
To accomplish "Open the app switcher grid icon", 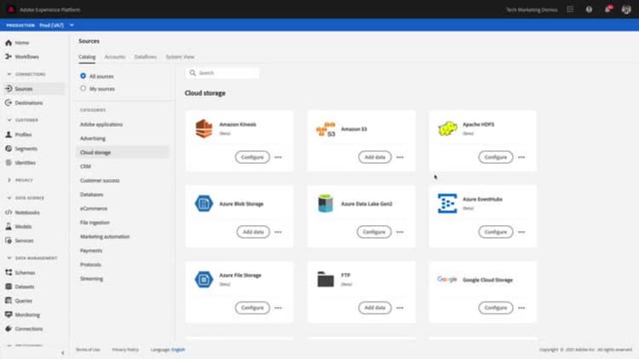I will (570, 9).
